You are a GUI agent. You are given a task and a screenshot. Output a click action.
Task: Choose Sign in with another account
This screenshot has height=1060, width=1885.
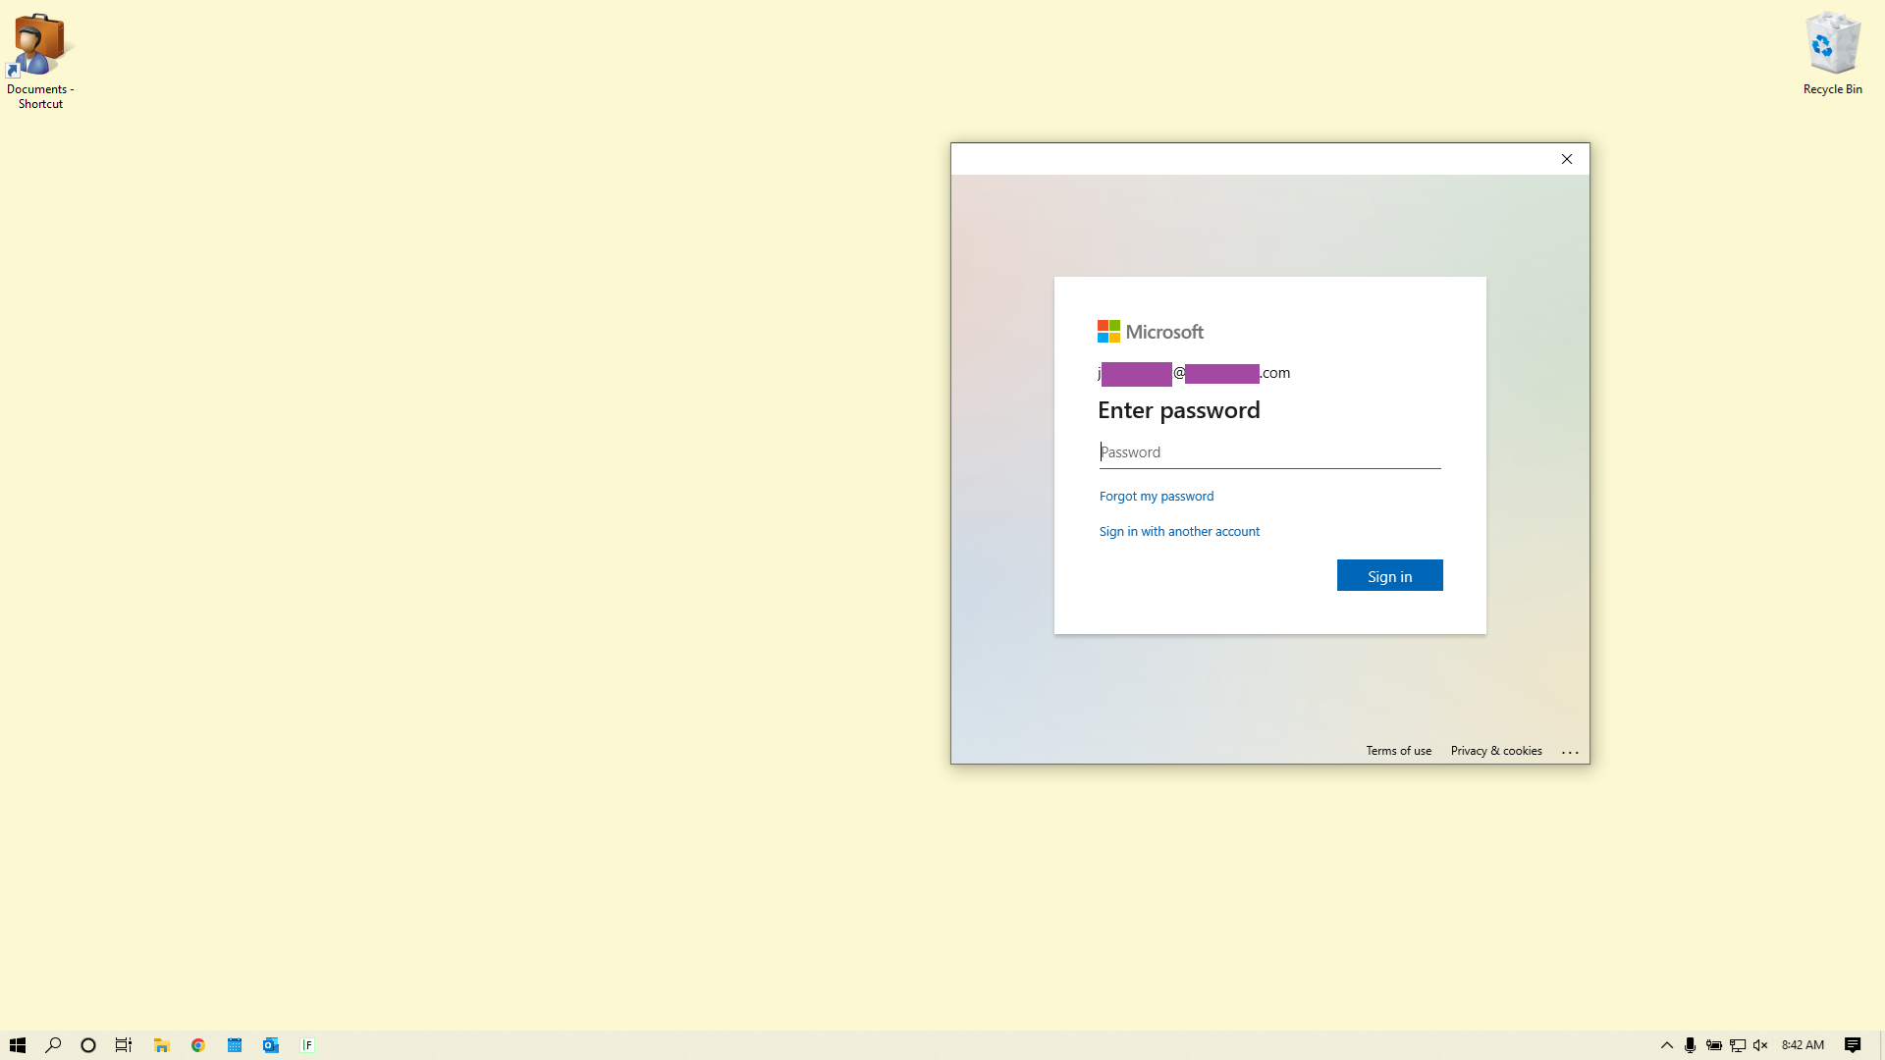click(x=1178, y=531)
